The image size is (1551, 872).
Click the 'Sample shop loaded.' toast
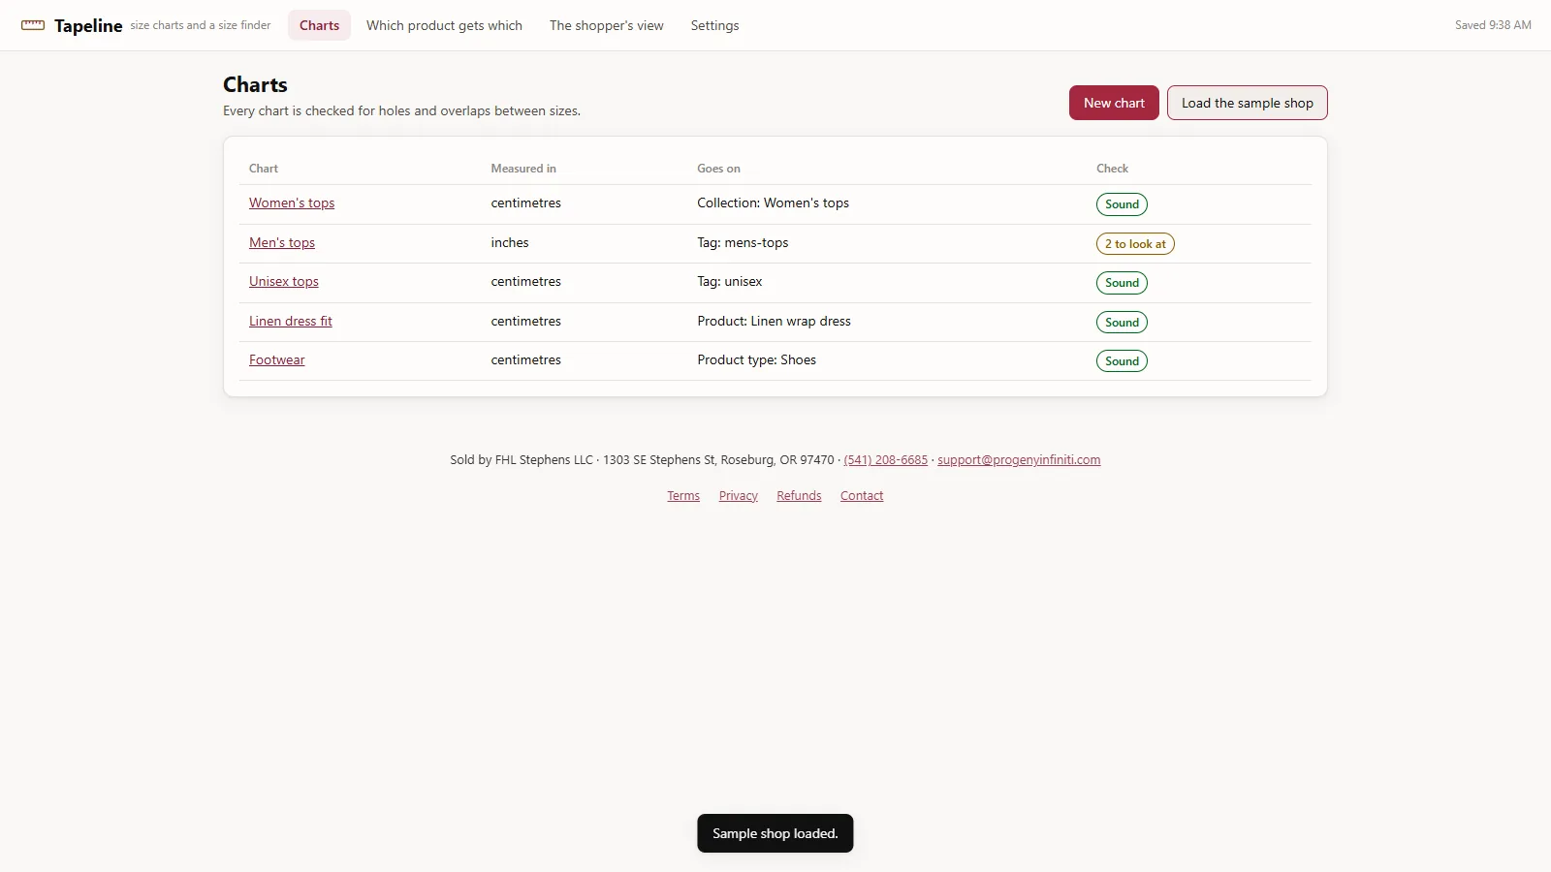[775, 833]
